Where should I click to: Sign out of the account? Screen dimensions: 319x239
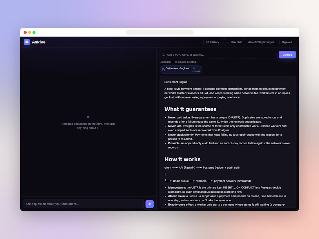click(287, 42)
